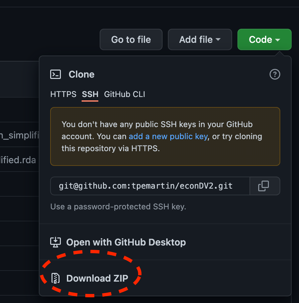Viewport: 299px width, 303px height.
Task: Switch to the GitHub CLI tab
Action: click(124, 94)
